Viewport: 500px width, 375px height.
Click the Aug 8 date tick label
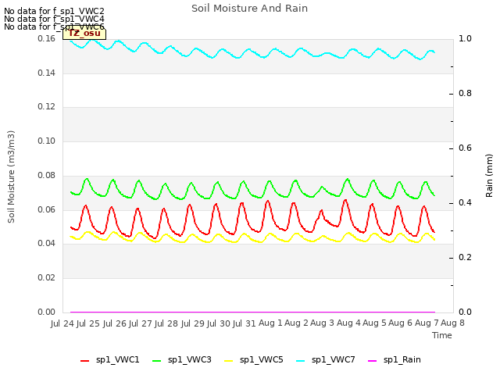[x=452, y=323]
